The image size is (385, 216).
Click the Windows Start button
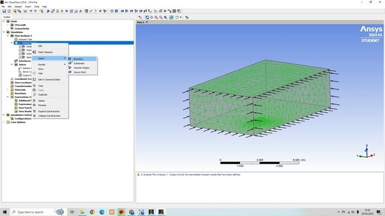(5, 212)
